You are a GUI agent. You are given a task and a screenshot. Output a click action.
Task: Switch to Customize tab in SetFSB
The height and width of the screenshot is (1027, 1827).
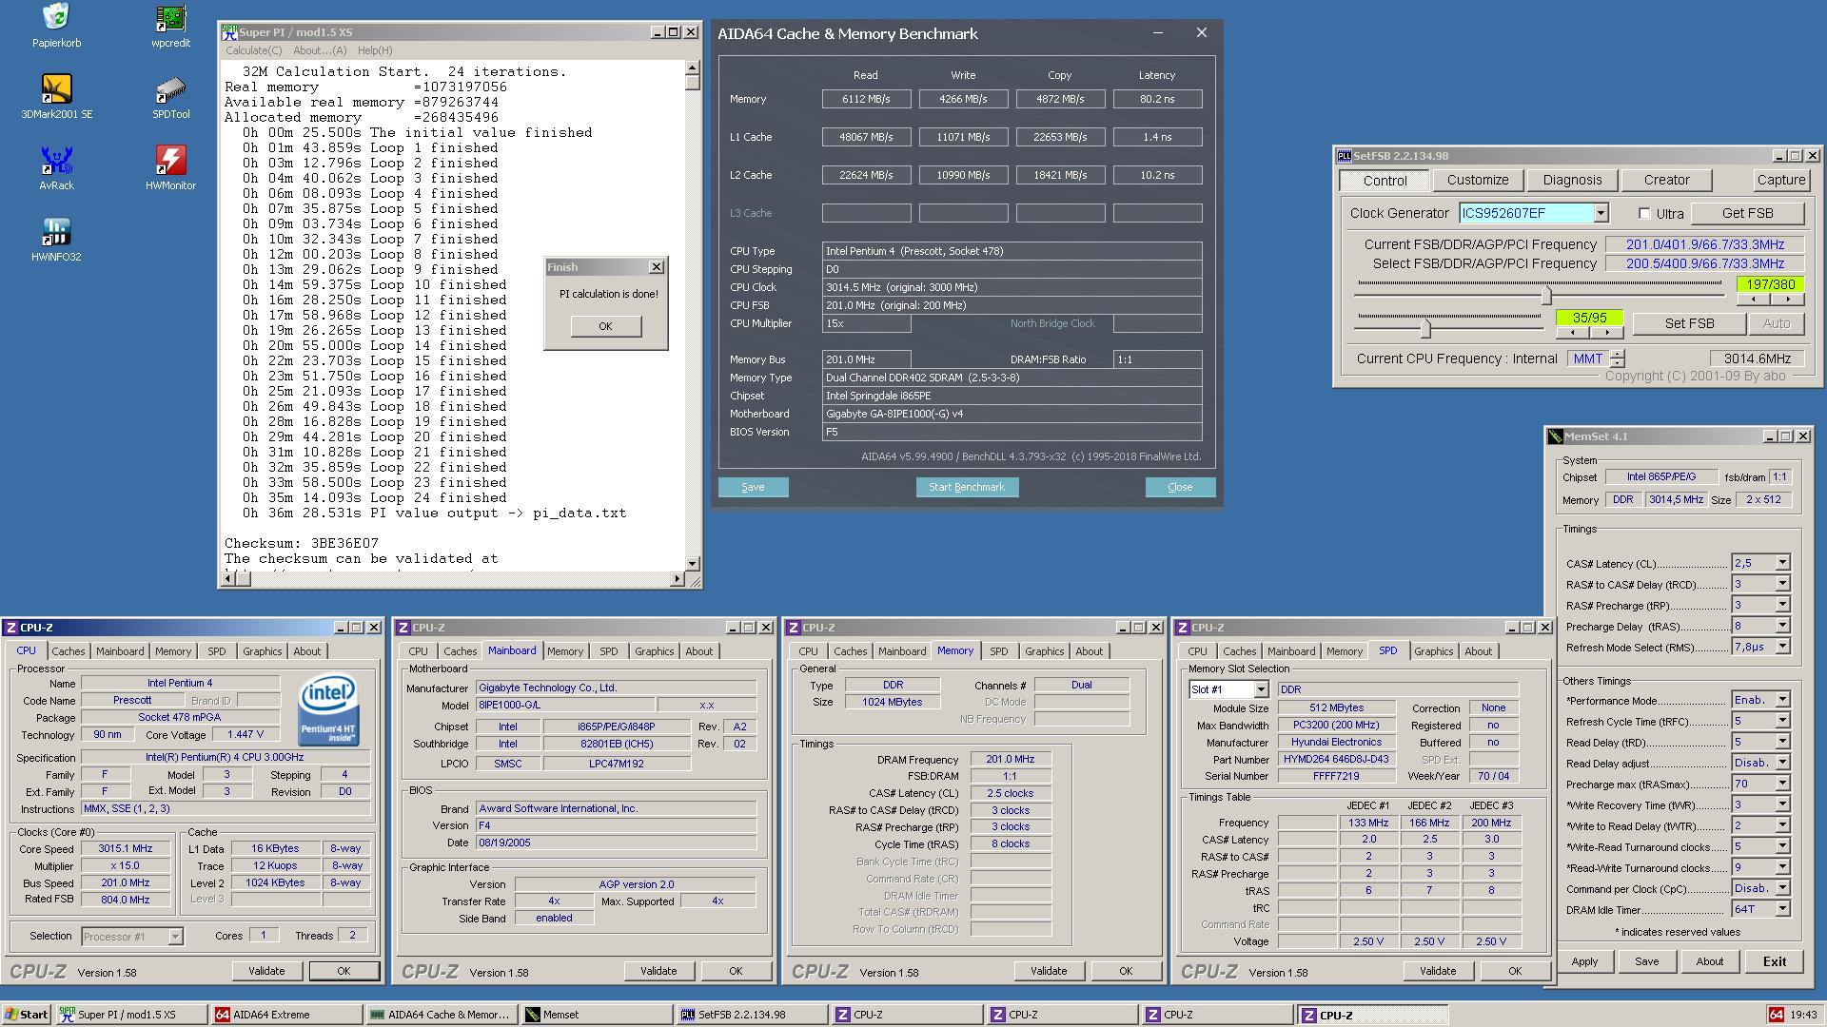point(1477,180)
